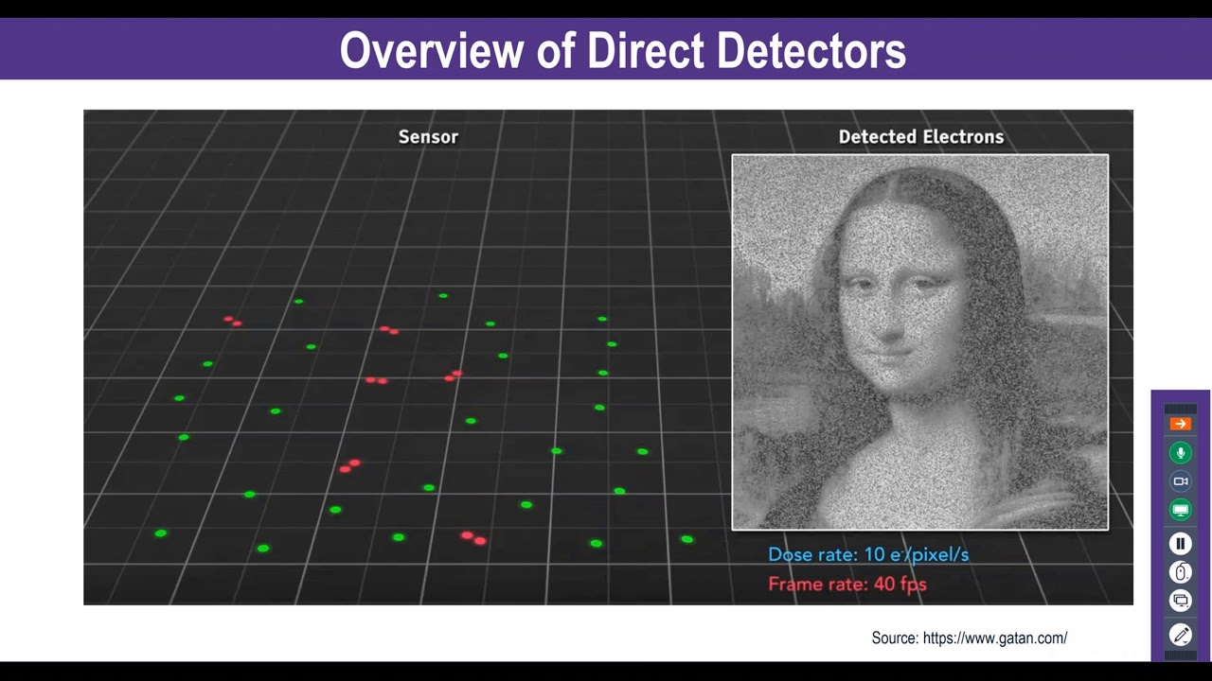Viewport: 1212px width, 681px height.
Task: Toggle the green screen sharing button
Action: [x=1180, y=510]
